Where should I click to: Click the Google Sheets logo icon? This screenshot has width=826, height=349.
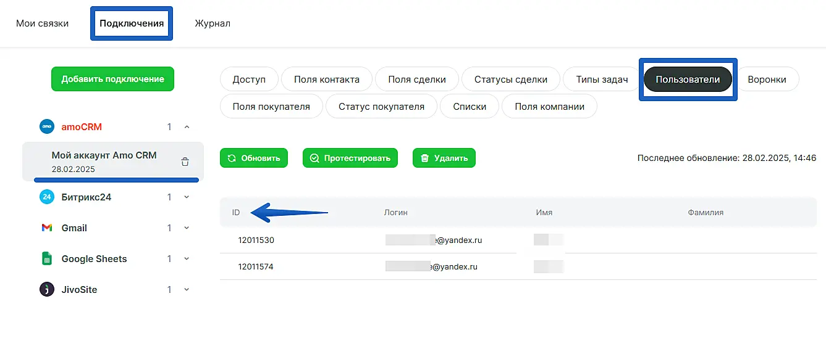(47, 259)
